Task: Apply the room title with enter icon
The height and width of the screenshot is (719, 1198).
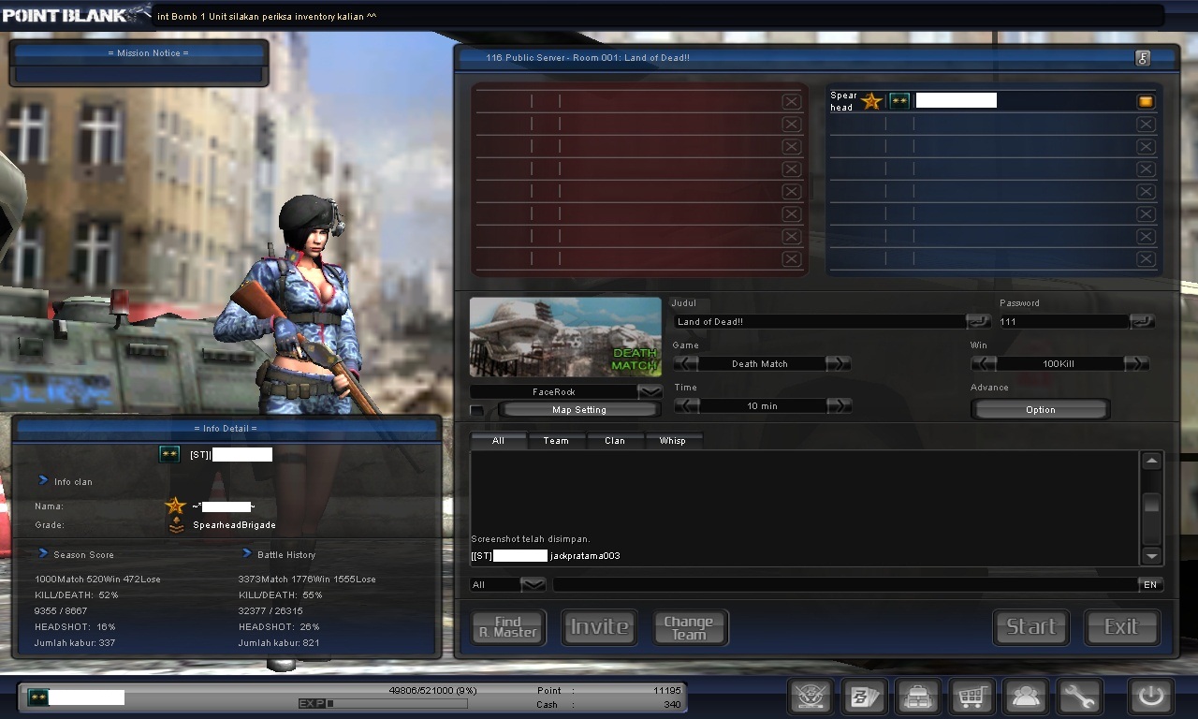Action: [978, 321]
